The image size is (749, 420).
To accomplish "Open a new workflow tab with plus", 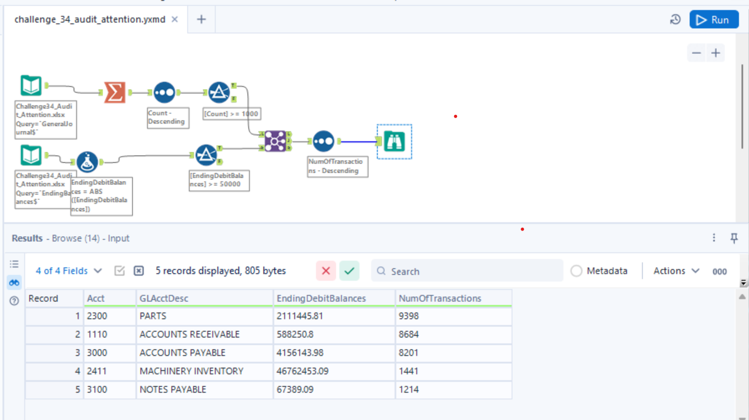I will (x=201, y=19).
